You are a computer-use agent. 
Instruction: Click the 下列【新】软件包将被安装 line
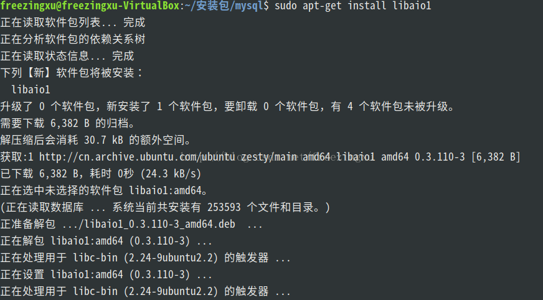click(72, 73)
